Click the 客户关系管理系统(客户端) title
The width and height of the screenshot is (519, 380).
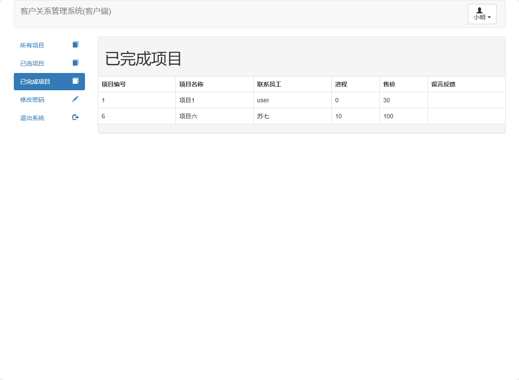pos(65,12)
